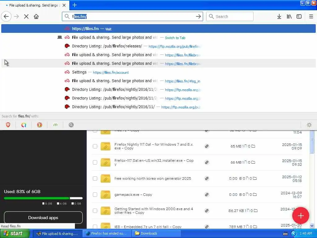Open the Downloads toolbar arrow
This screenshot has width=317, height=238.
tap(279, 16)
